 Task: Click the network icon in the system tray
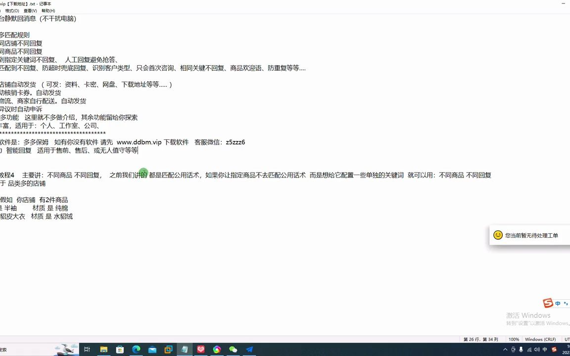pyautogui.click(x=530, y=350)
